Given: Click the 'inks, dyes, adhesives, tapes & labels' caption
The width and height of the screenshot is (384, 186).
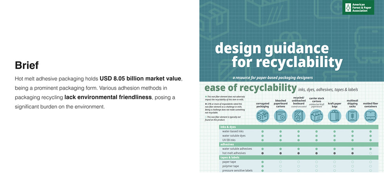Looking at the screenshot, I should [x=328, y=90].
